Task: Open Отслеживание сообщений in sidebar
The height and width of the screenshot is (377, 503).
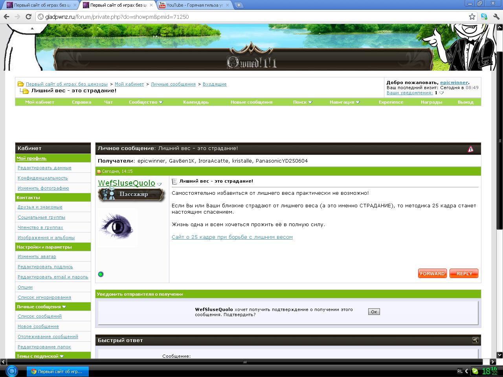Action: (48, 337)
